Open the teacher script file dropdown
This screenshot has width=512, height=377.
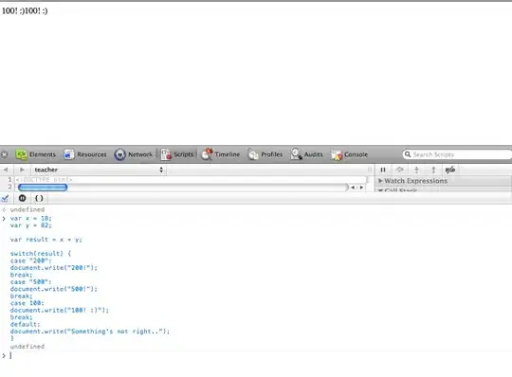[99, 170]
